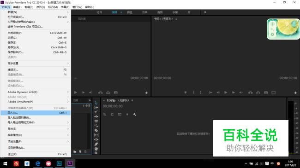Click new bin folder icon in project panel

75,151
